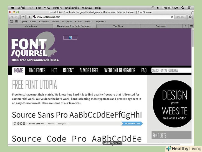
Task: Click the volume speaker icon in menu bar
Action: (x=158, y=8)
